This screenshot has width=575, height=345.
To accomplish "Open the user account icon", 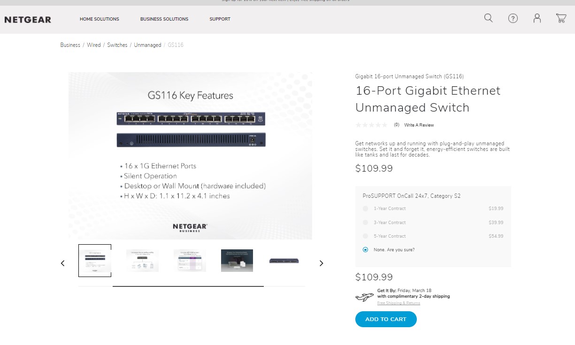I will coord(537,18).
